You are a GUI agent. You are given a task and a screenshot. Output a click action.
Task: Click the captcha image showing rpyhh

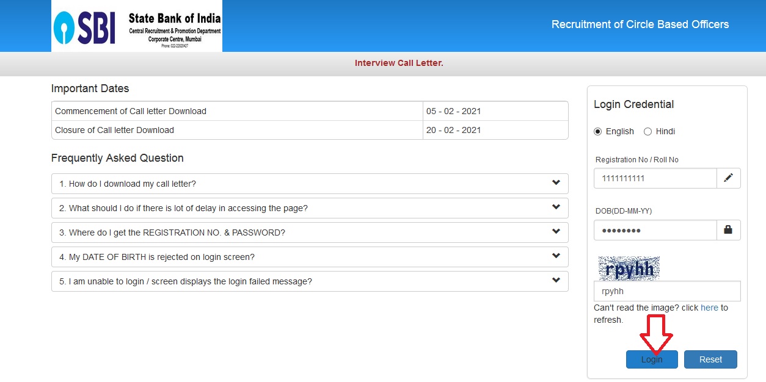coord(629,268)
